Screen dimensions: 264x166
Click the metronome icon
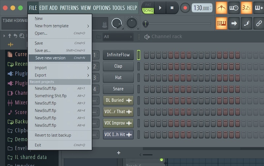coord(221,8)
